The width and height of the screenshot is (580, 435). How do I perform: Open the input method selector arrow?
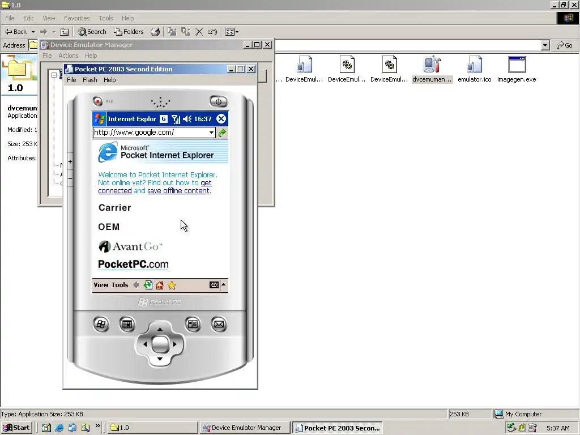pyautogui.click(x=223, y=285)
